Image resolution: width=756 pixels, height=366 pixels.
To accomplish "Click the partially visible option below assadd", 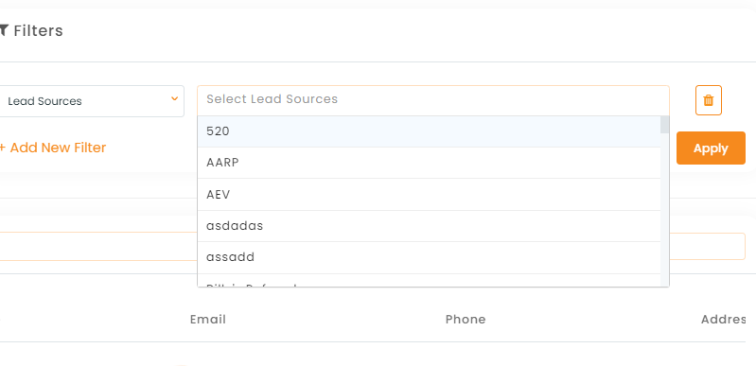I will click(430, 281).
